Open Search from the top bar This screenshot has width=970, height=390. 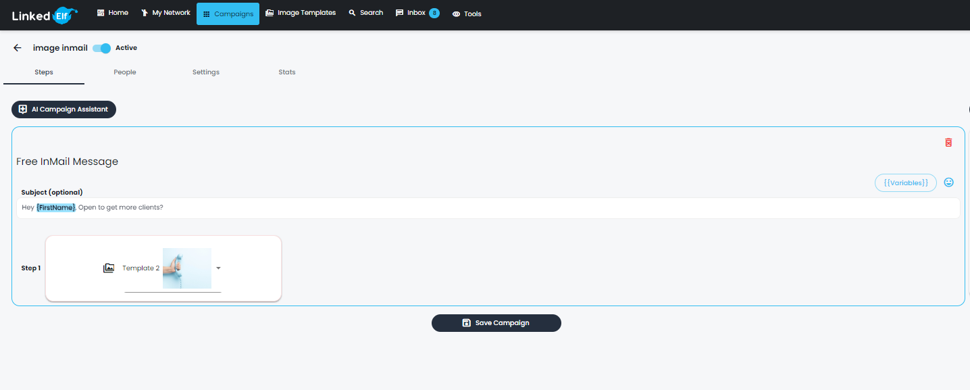[365, 13]
